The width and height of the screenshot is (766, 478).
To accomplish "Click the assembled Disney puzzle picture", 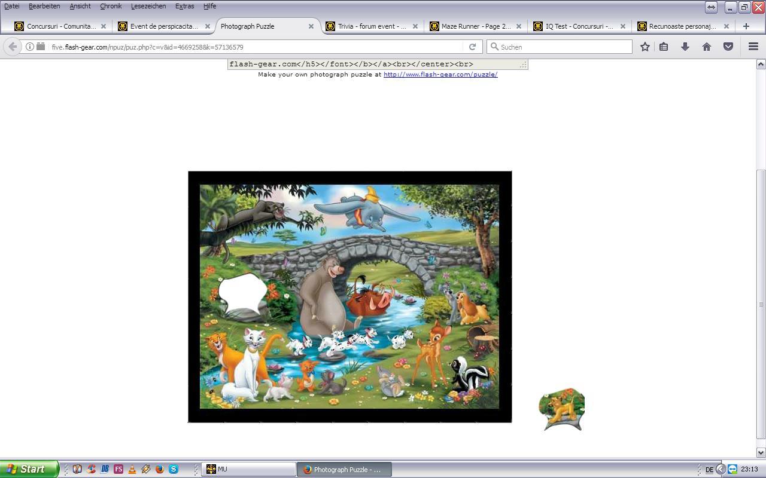I will tap(349, 296).
